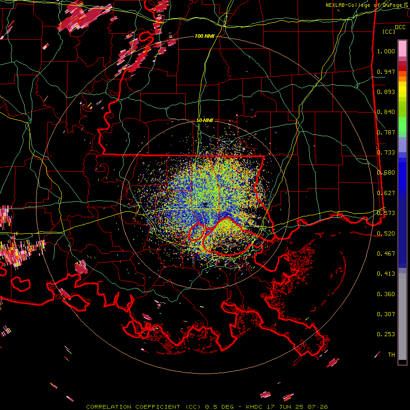Viewport: 410px width, 410px height.
Task: Click the 0.360 value on the color scale
Action: (x=386, y=294)
